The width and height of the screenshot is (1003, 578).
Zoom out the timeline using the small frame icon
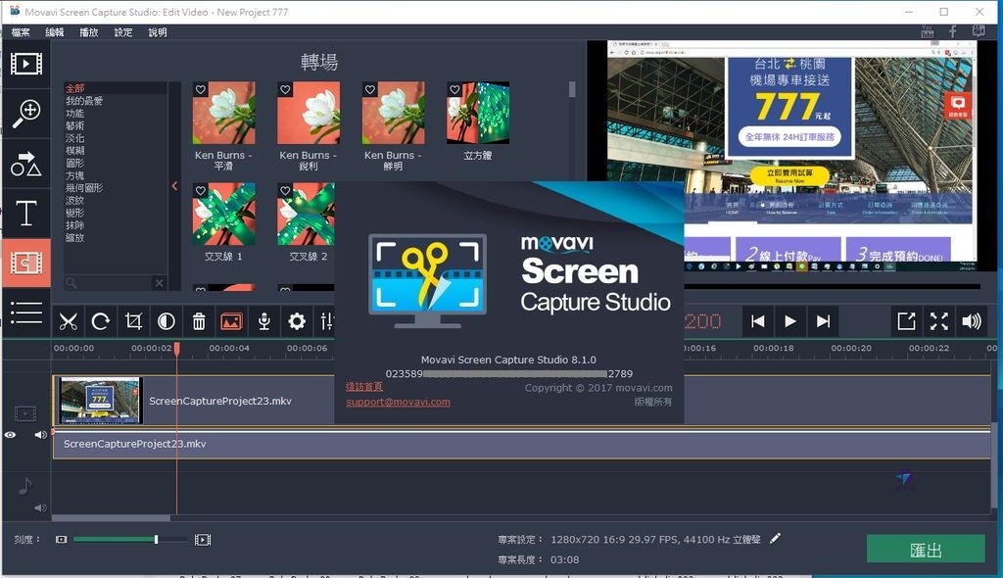(62, 540)
